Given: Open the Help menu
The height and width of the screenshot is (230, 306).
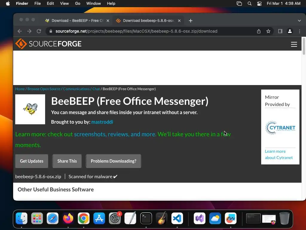Looking at the screenshot, I should pos(111,4).
